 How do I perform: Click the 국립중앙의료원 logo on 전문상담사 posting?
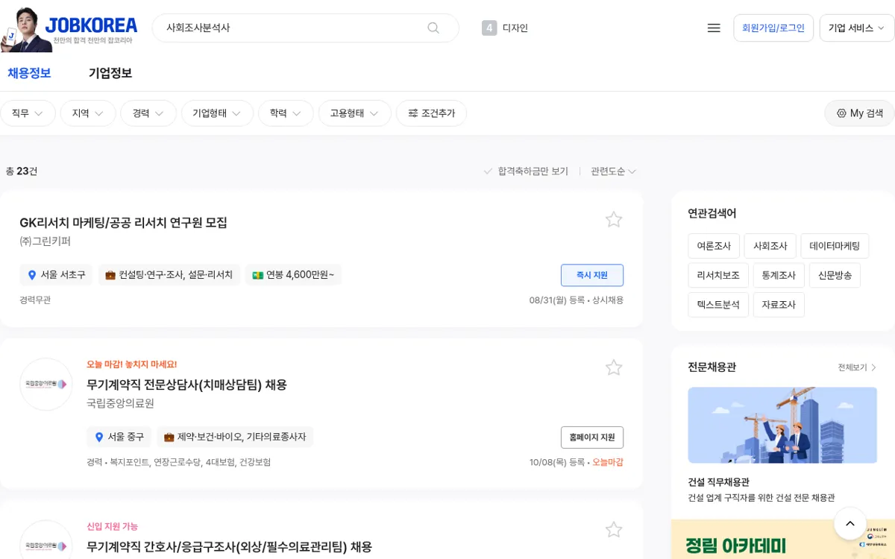46,385
